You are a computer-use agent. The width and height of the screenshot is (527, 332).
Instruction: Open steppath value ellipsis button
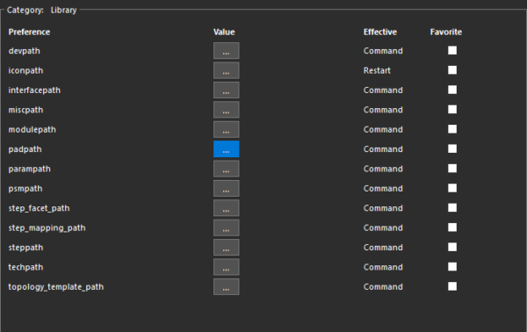click(x=227, y=248)
